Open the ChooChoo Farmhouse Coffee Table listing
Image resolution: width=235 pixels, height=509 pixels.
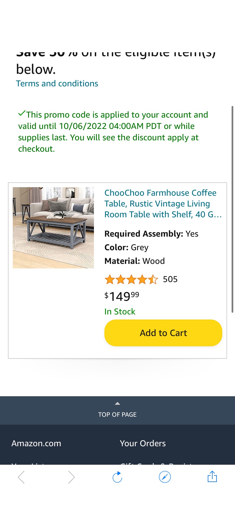pyautogui.click(x=160, y=203)
